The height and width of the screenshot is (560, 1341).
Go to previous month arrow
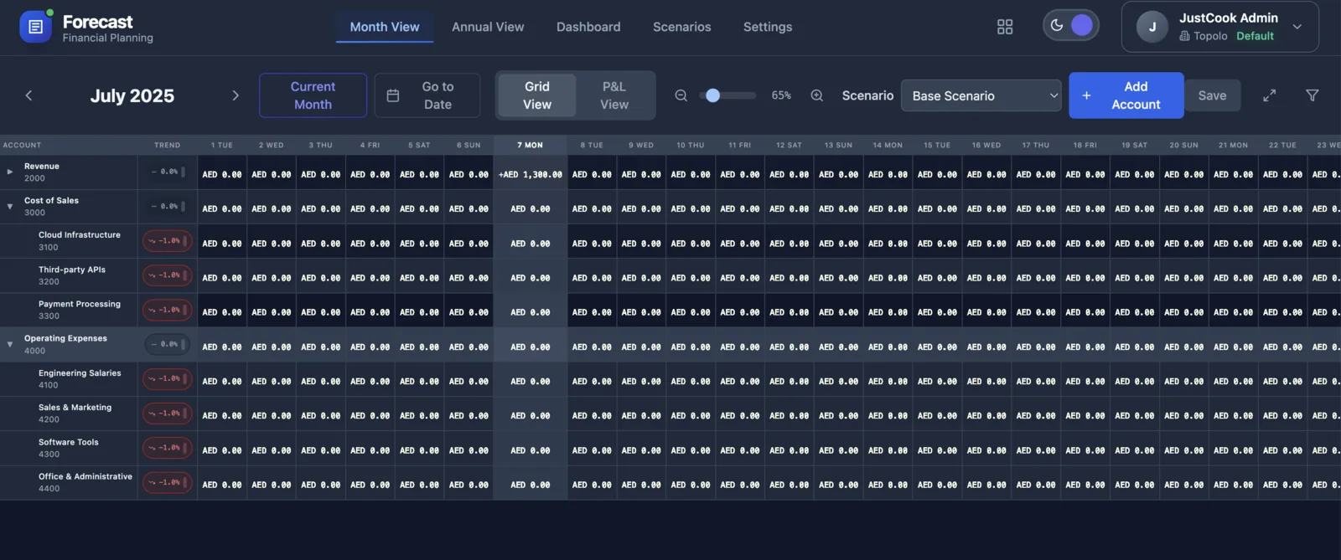[28, 95]
